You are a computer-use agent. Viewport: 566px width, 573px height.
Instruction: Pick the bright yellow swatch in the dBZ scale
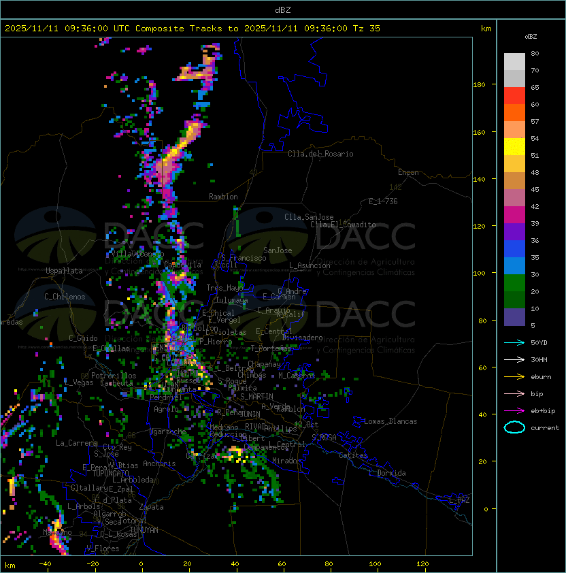pos(514,147)
